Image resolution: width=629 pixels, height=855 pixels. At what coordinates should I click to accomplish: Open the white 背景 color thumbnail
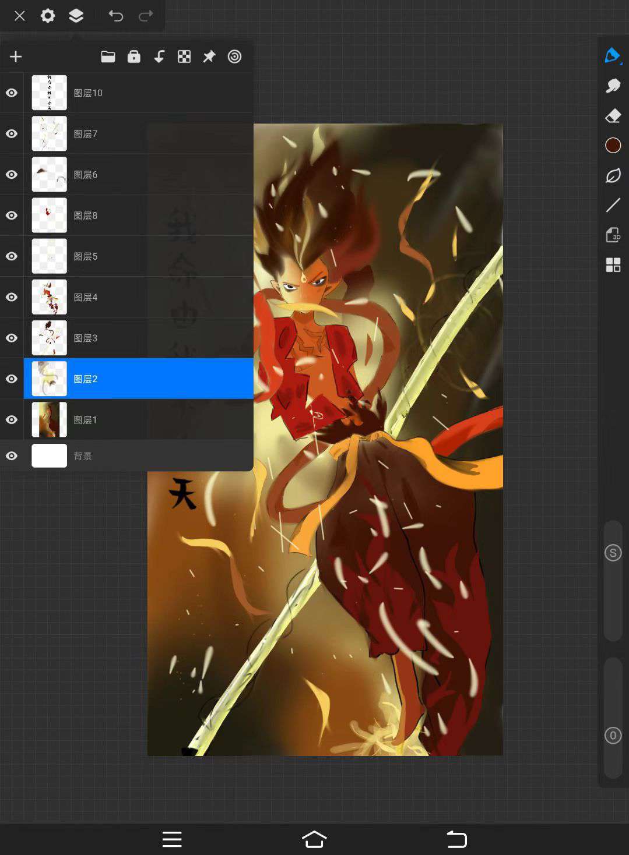[x=49, y=455]
